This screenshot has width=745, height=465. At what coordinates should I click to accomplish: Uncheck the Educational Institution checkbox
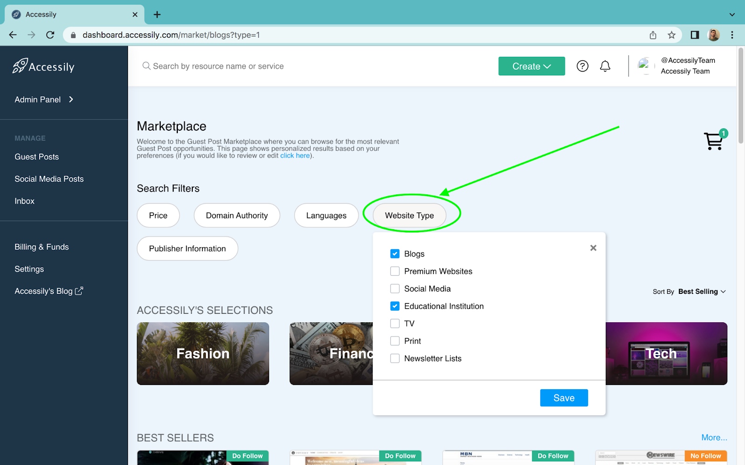click(395, 306)
